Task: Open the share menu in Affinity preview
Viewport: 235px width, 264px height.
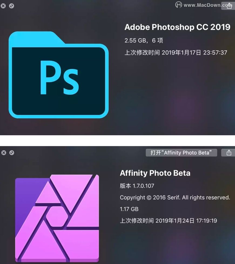Action: click(x=229, y=153)
